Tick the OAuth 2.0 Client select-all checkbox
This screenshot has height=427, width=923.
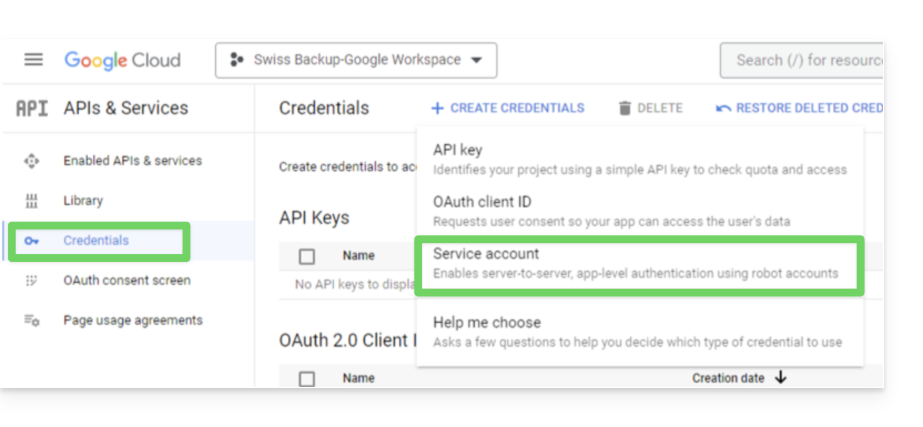(307, 379)
